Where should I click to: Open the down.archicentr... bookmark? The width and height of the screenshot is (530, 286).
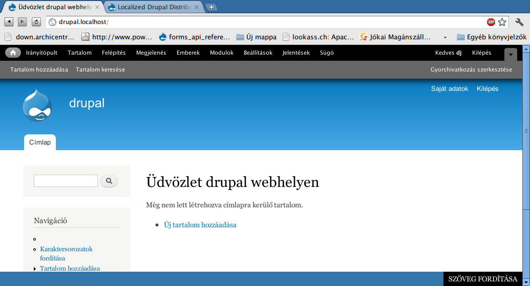click(39, 37)
